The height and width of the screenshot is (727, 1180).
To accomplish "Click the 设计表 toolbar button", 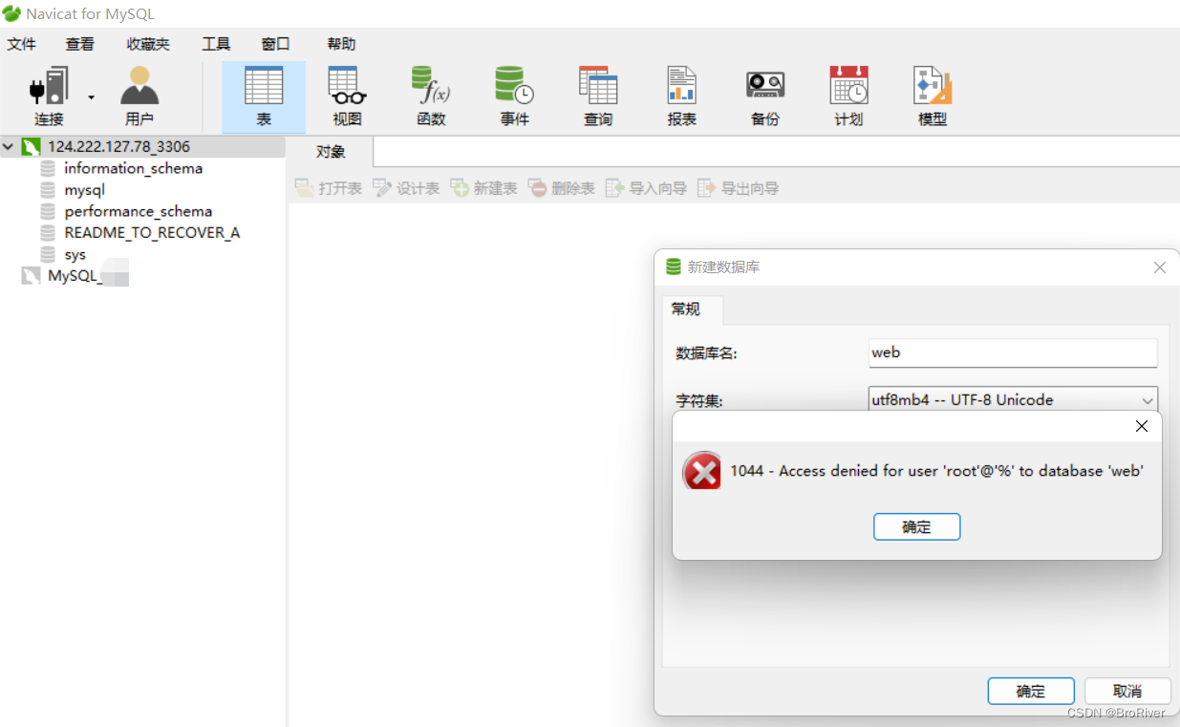I will (x=406, y=188).
